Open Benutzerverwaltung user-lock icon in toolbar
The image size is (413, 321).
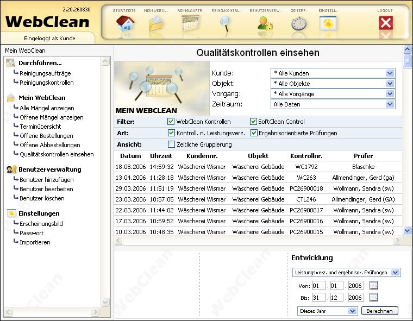click(x=265, y=23)
